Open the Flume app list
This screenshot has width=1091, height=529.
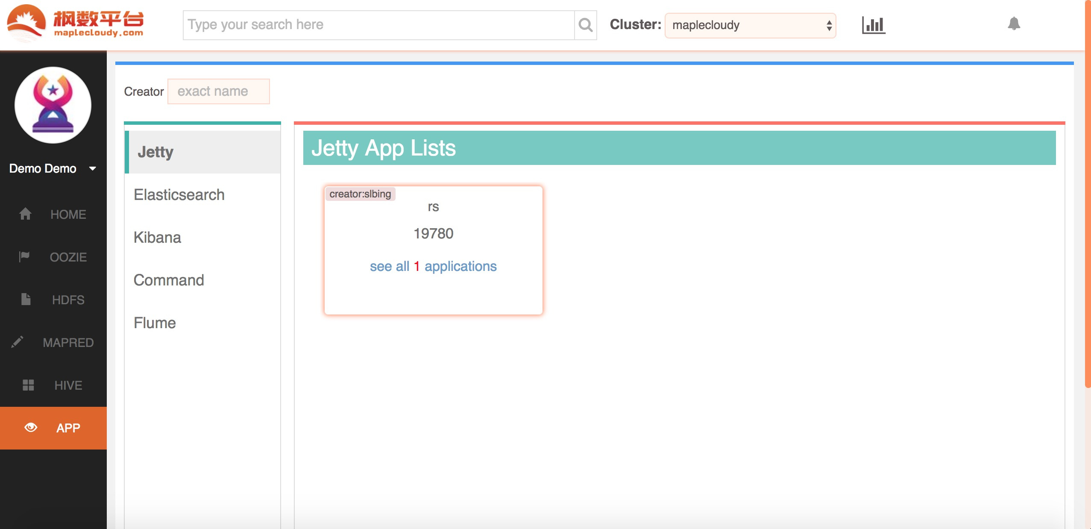point(155,323)
